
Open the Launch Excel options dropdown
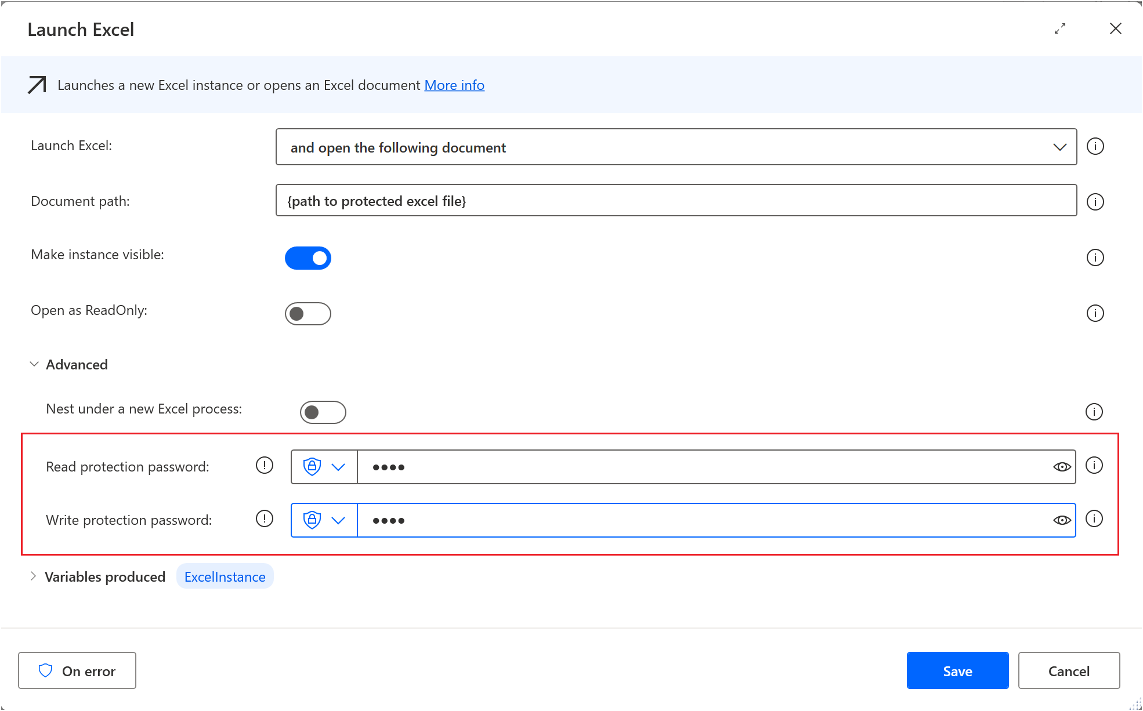pyautogui.click(x=1060, y=147)
